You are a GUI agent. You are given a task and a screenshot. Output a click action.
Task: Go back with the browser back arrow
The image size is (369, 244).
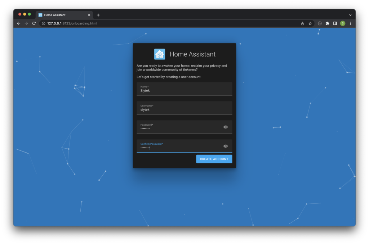(19, 23)
